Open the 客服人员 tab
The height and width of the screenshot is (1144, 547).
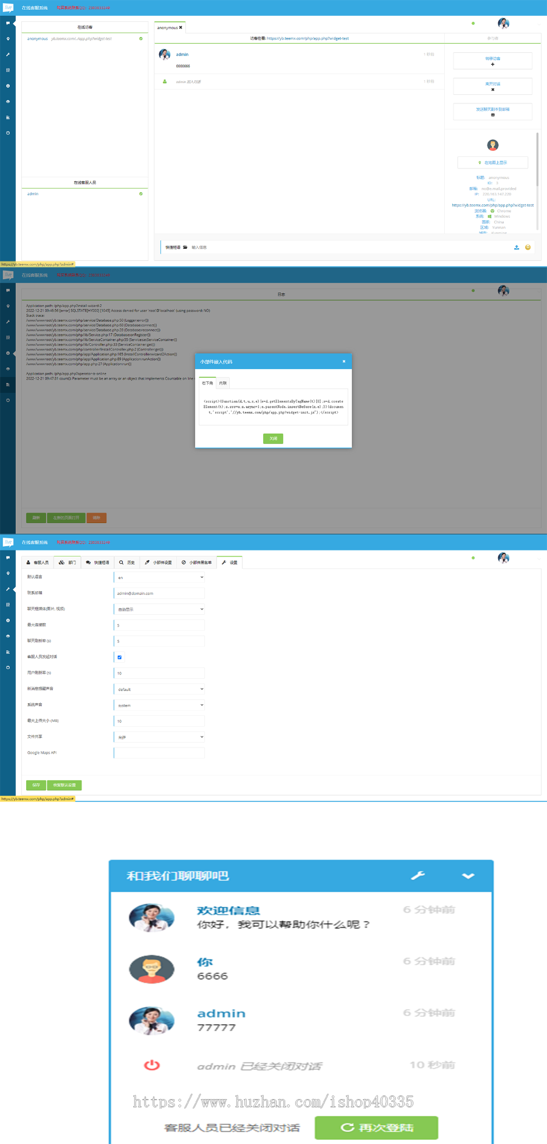38,563
